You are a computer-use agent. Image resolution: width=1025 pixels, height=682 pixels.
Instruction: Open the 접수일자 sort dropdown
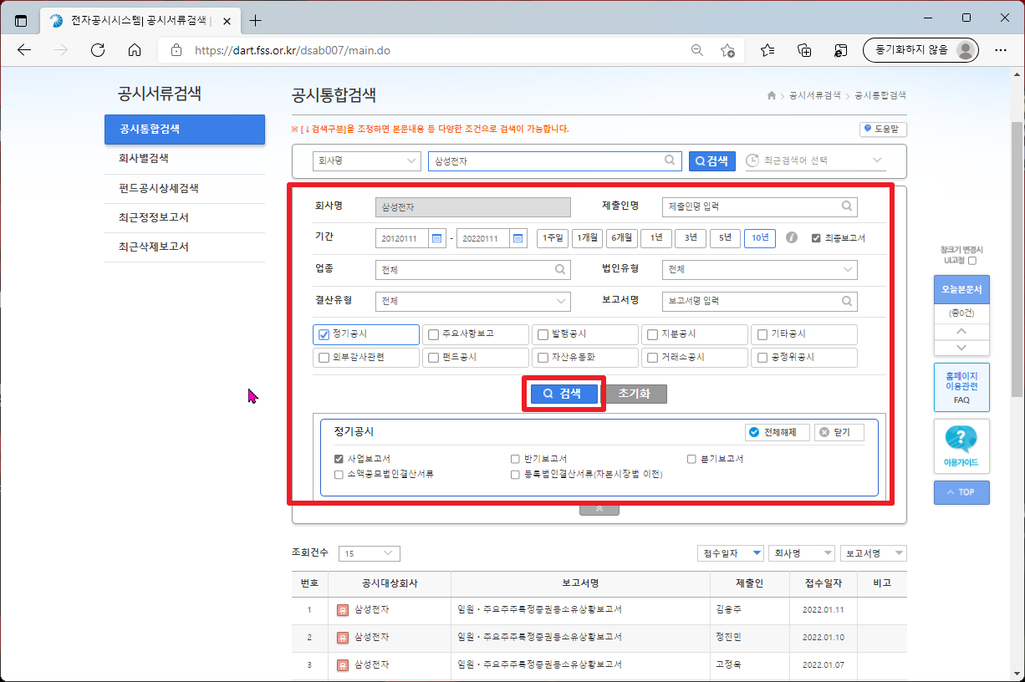coord(731,553)
